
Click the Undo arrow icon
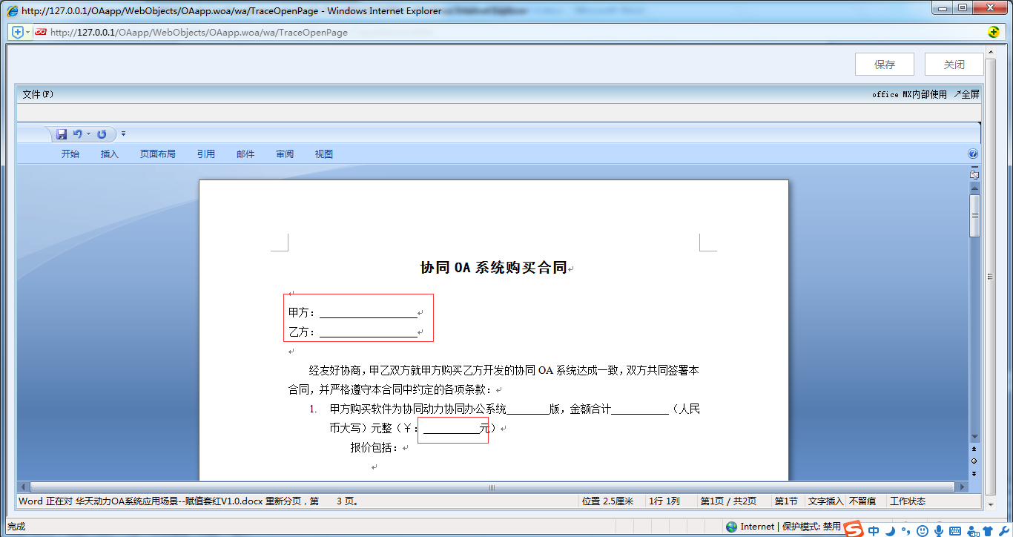[x=77, y=134]
